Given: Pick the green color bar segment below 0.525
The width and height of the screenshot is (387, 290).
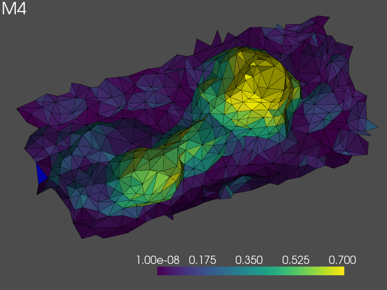Looking at the screenshot, I should [x=297, y=271].
